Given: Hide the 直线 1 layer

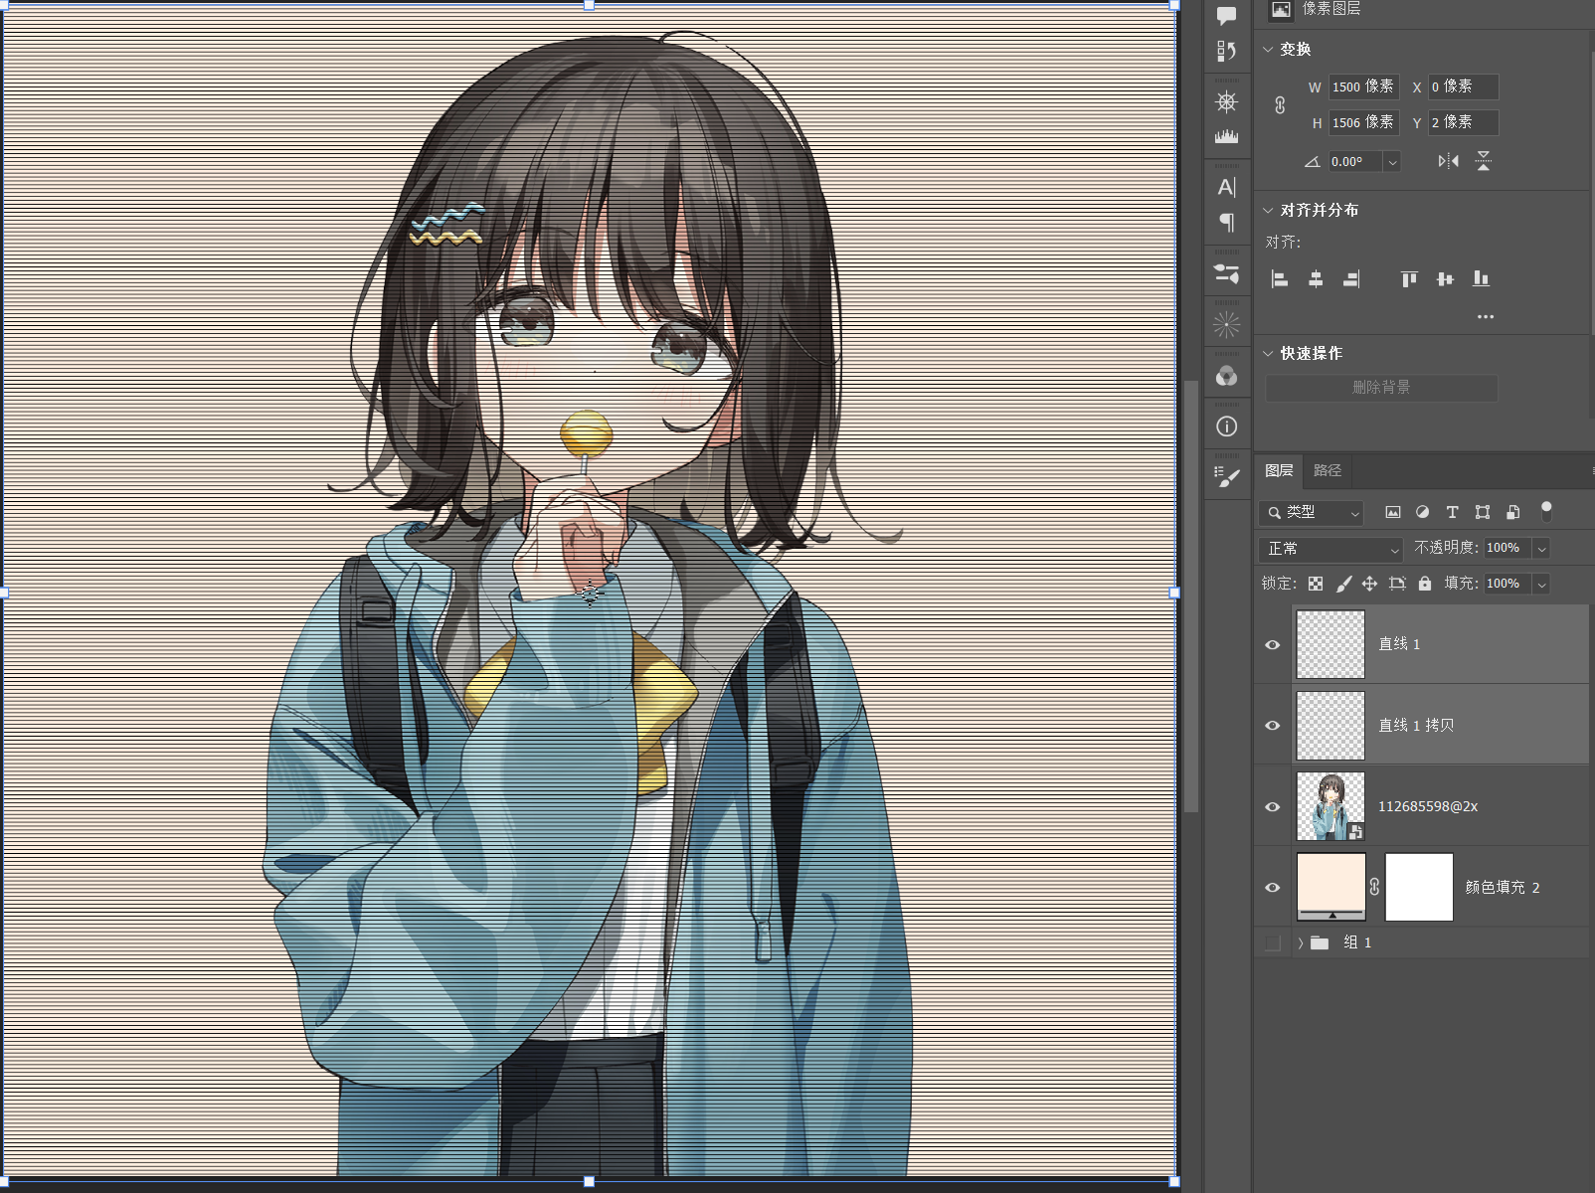Looking at the screenshot, I should click(1272, 644).
